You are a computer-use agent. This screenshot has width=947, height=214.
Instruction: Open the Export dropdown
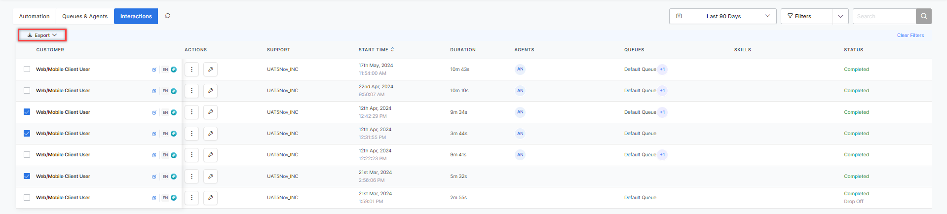[42, 35]
